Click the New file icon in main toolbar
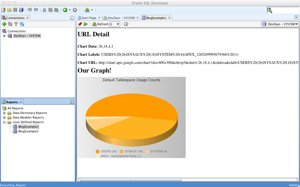The image size is (300, 187). [3, 10]
